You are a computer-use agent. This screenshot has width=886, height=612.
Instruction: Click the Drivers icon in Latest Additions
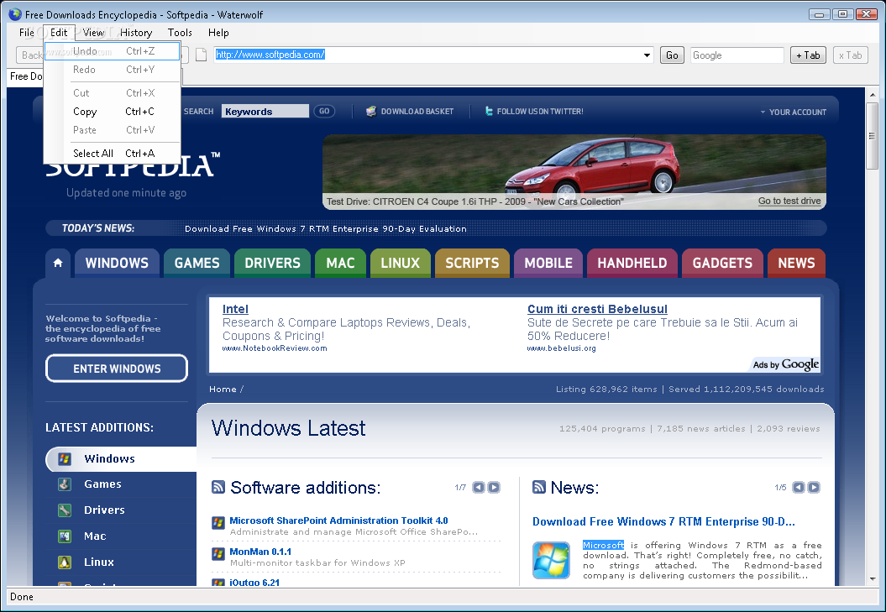click(x=65, y=510)
